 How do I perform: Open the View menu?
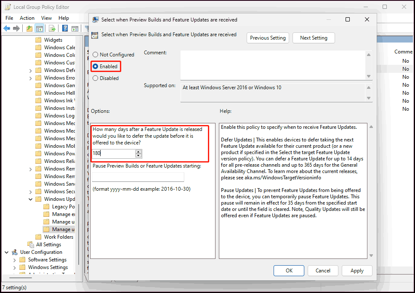46,18
